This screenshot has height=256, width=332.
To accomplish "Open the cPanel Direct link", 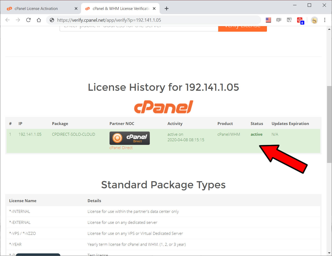I will point(121,148).
